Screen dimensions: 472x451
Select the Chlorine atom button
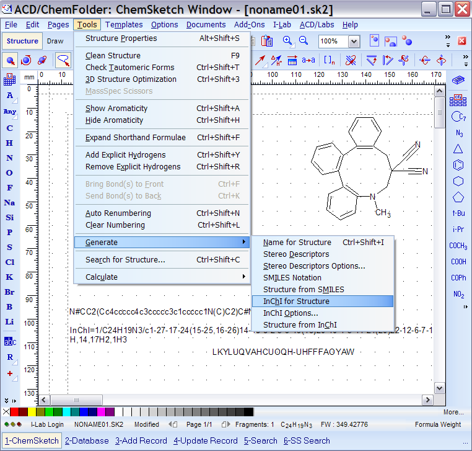pos(10,262)
